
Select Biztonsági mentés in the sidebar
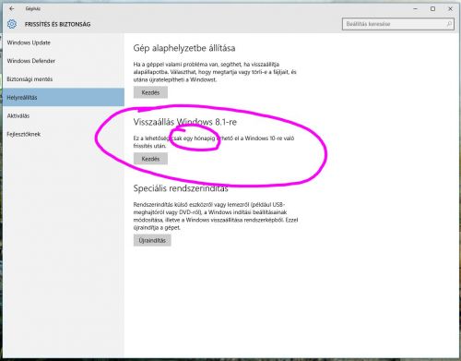click(x=30, y=79)
